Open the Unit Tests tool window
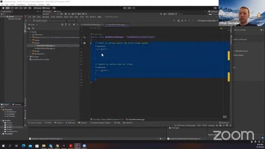This screenshot has height=149, width=265. pos(70,123)
